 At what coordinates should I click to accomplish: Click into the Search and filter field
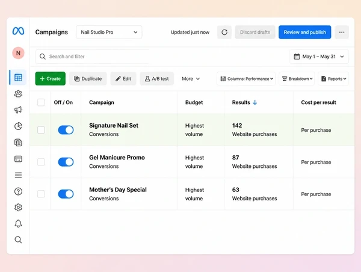pos(92,57)
